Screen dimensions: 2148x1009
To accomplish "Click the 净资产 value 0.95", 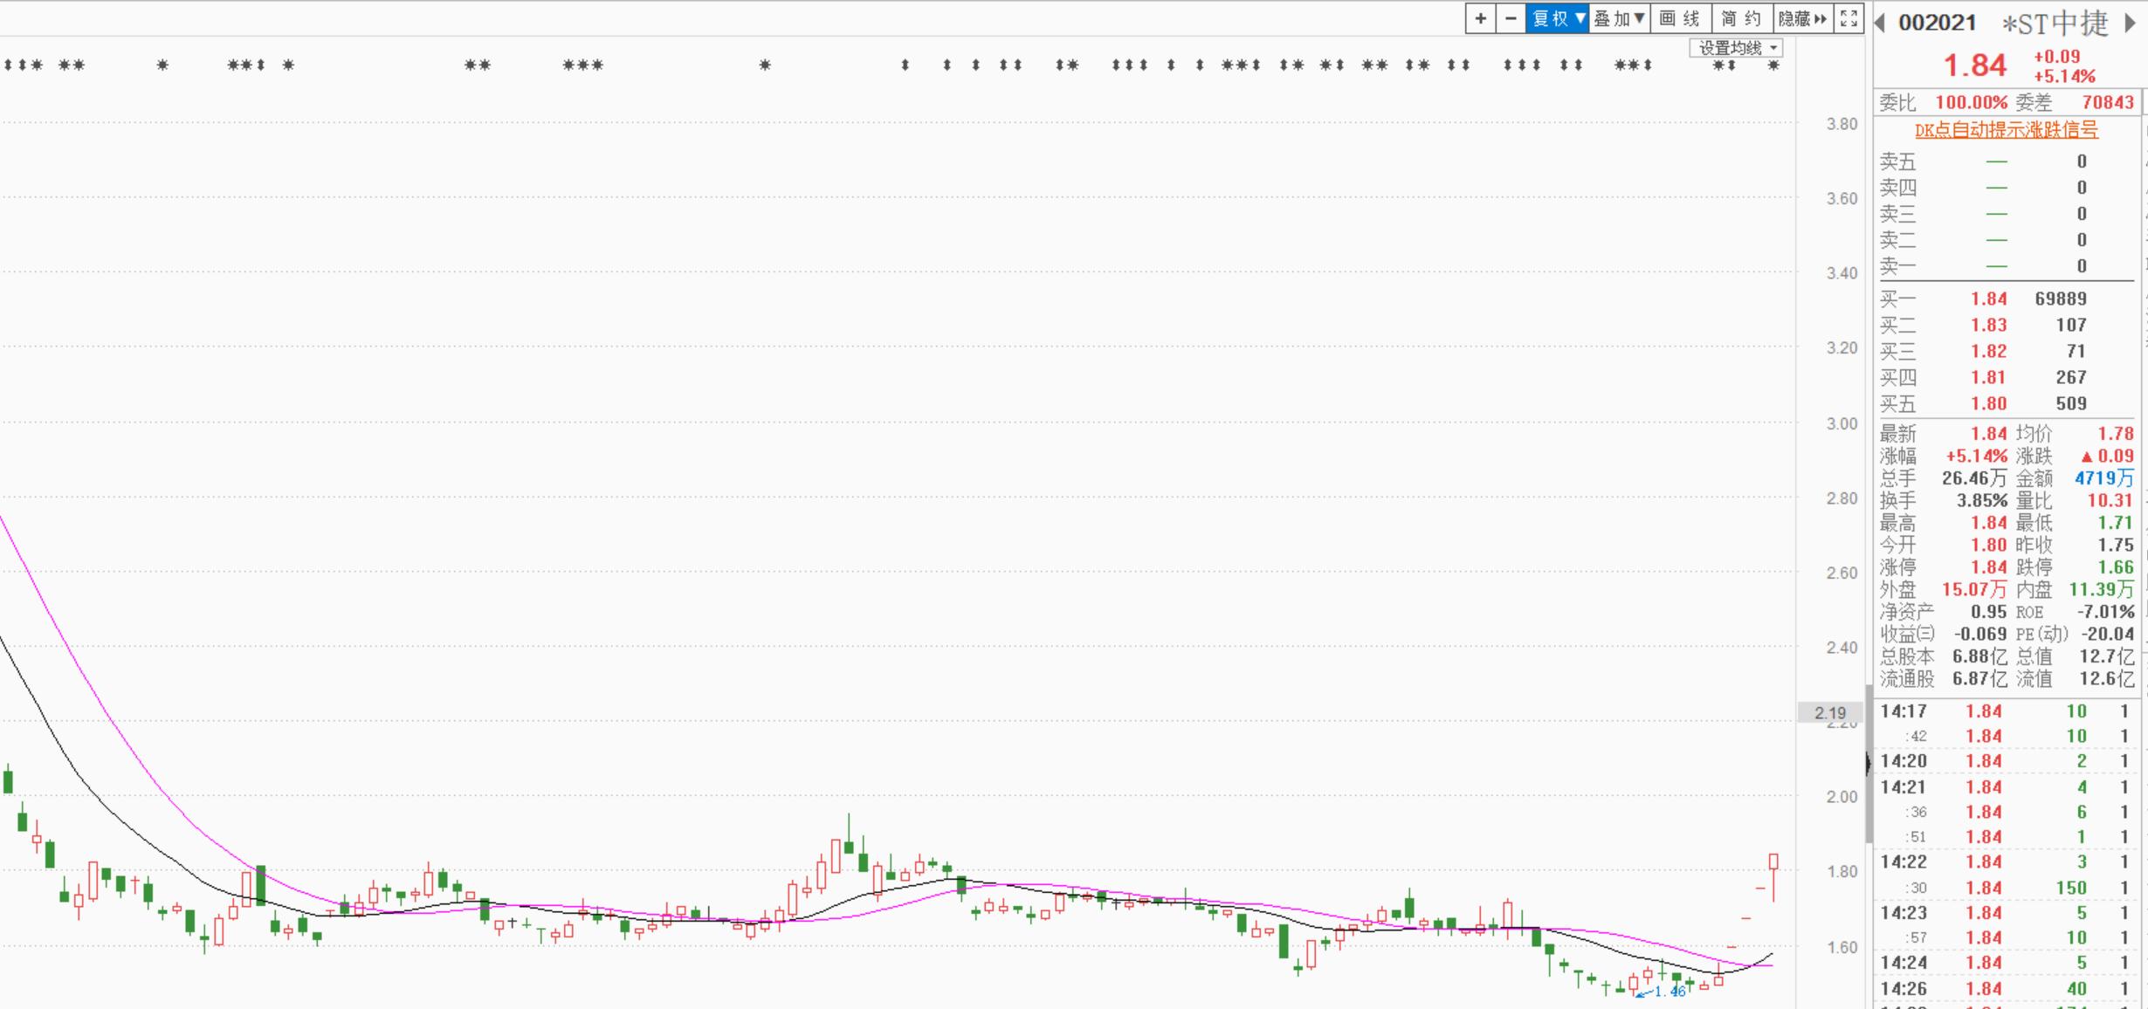I will coord(1988,612).
